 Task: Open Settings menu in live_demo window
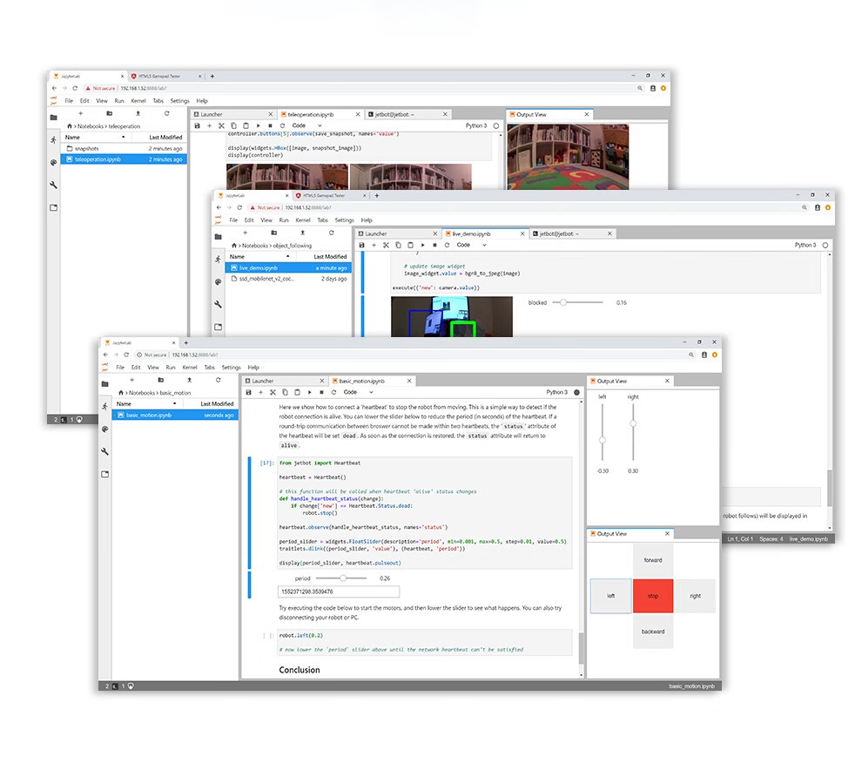pyautogui.click(x=344, y=220)
